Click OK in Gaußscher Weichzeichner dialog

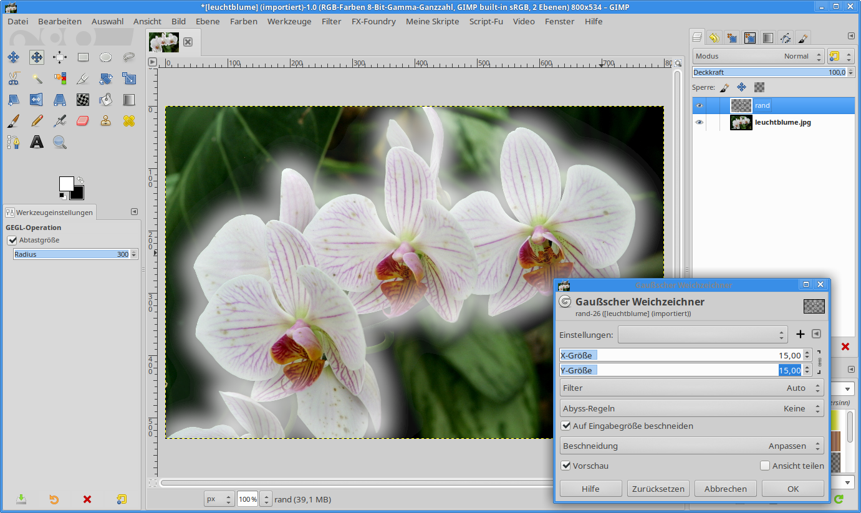tap(792, 489)
